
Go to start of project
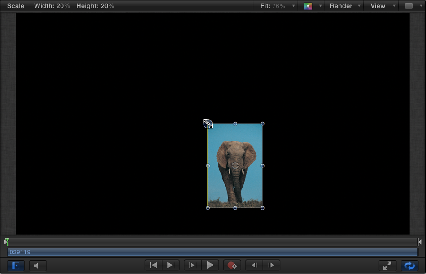point(153,265)
